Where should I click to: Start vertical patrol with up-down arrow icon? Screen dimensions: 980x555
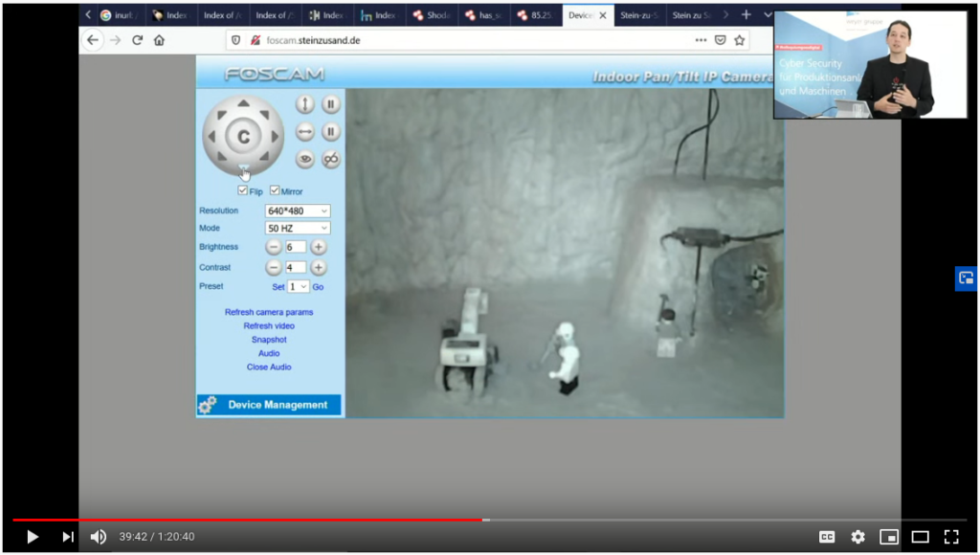coord(304,104)
